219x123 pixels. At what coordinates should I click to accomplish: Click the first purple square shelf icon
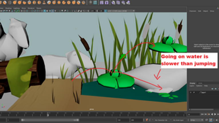pos(102,2)
